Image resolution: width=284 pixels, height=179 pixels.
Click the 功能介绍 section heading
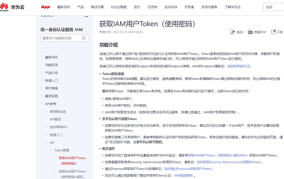point(109,45)
